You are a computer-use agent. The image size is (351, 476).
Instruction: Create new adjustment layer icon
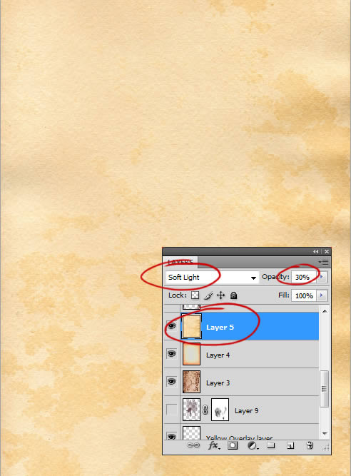tap(253, 445)
